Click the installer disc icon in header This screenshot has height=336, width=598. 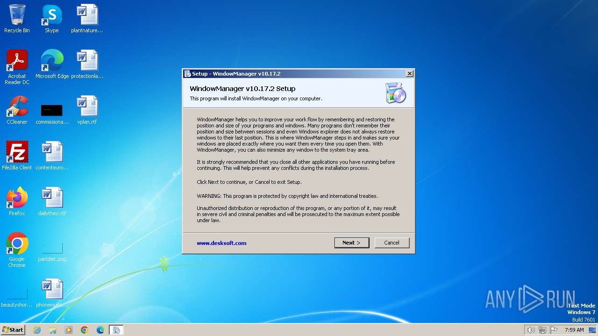click(395, 92)
